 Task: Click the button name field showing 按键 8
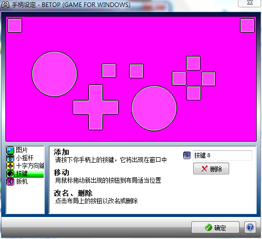click(222, 155)
